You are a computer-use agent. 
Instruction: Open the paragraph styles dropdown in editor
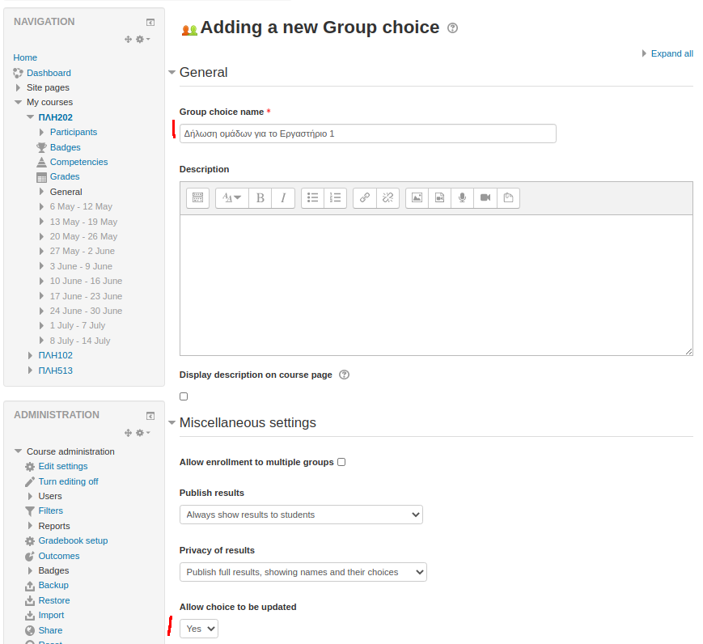(x=232, y=198)
